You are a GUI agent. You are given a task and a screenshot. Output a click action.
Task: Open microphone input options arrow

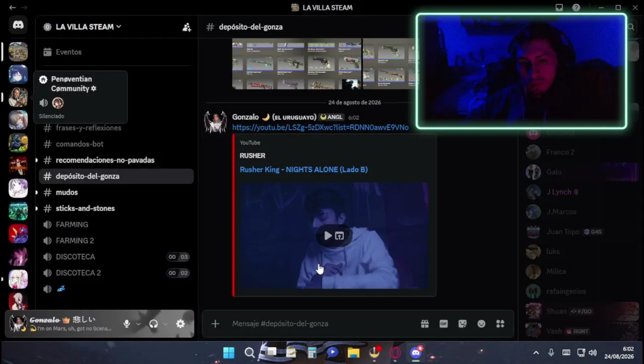tap(138, 324)
